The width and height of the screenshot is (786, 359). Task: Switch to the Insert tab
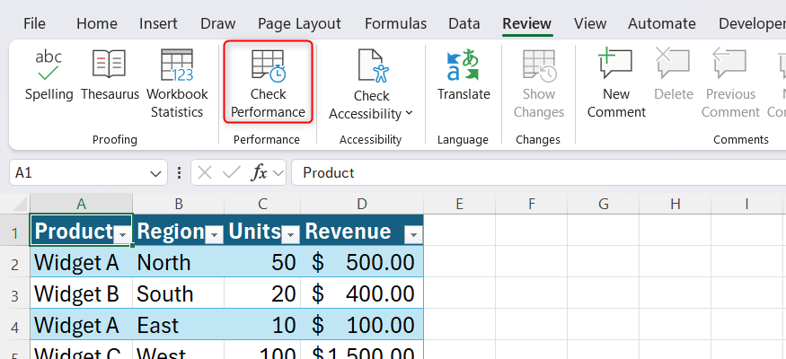tap(158, 23)
